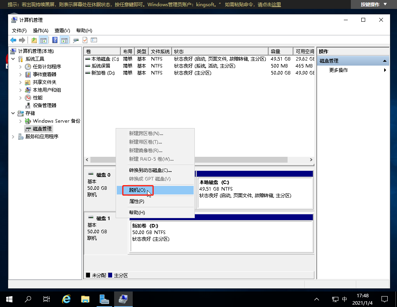The height and width of the screenshot is (307, 397).
Task: Expand the 任务计划程序 tree node
Action: click(x=21, y=66)
